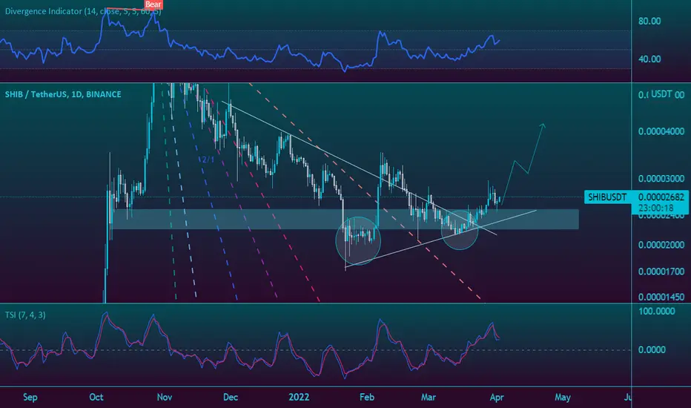The image size is (691, 408).
Task: Click the Feb label on time axis
Action: coord(367,398)
